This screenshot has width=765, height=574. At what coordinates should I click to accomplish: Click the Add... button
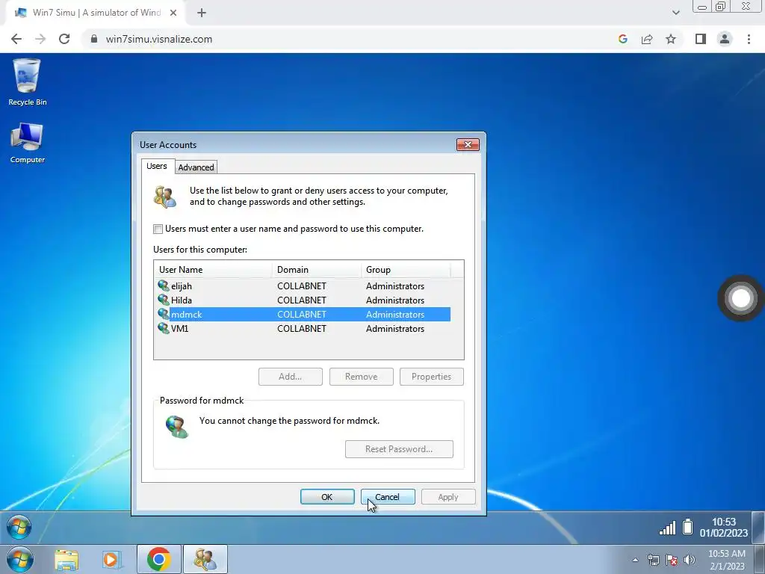pos(291,377)
